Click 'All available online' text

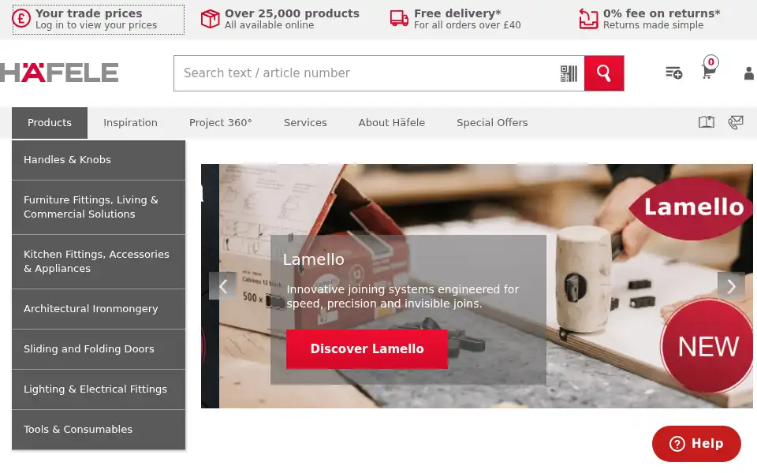270,25
